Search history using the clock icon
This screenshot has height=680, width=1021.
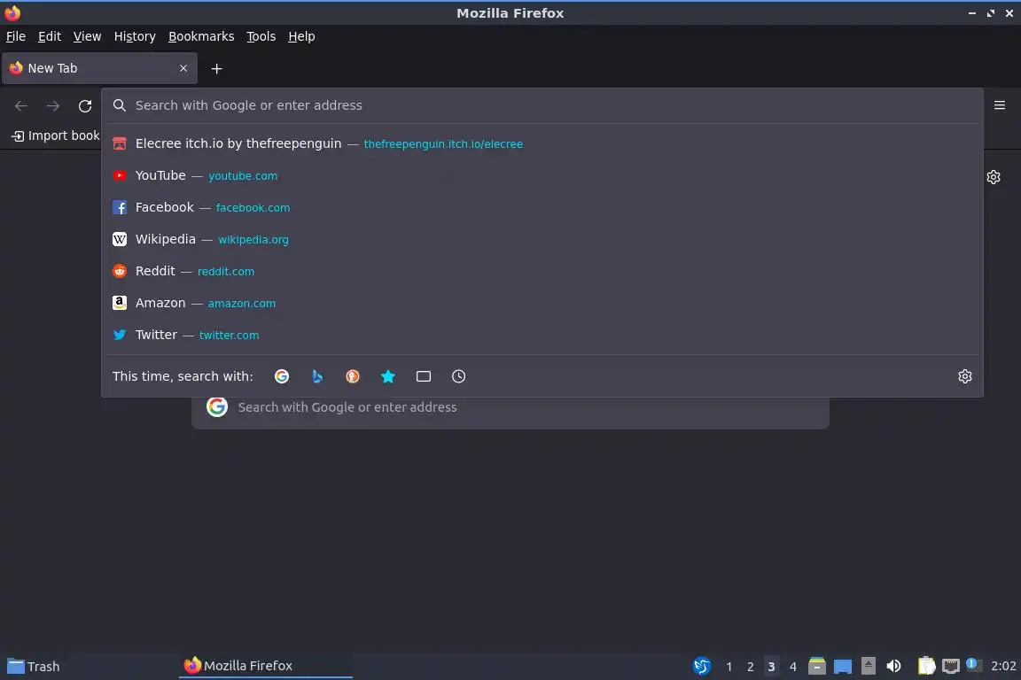tap(458, 376)
